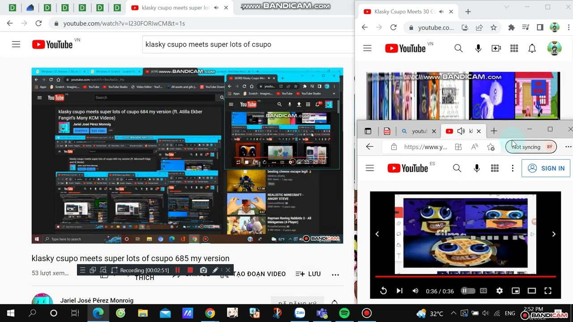Click red progress bar in Edge YouTube player
The image size is (573, 322).
click(466, 277)
